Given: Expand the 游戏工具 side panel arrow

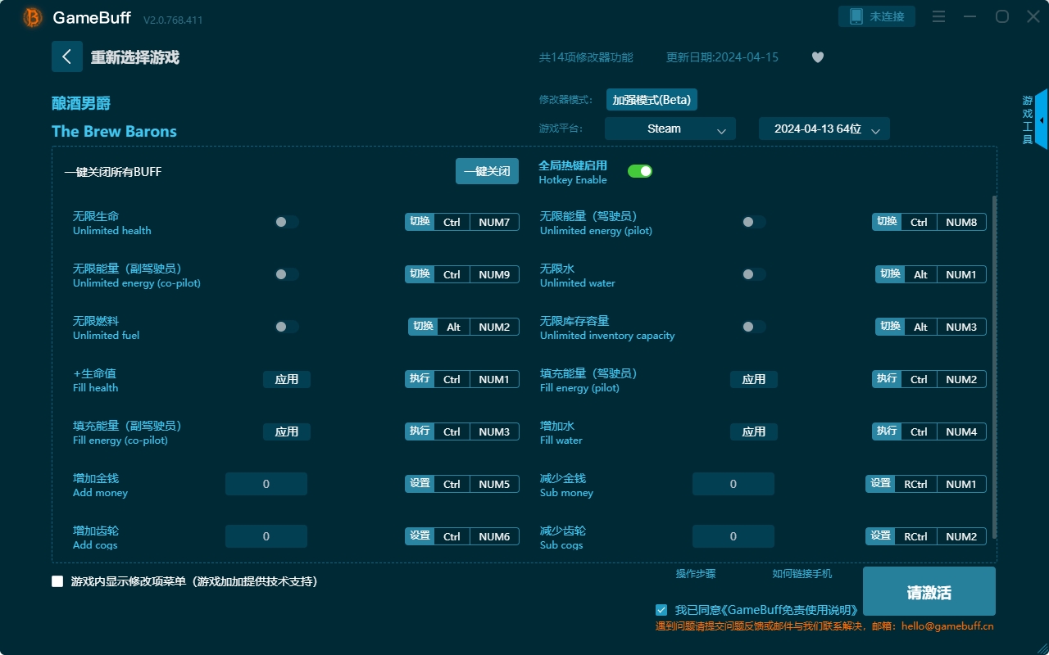Looking at the screenshot, I should (x=1042, y=120).
